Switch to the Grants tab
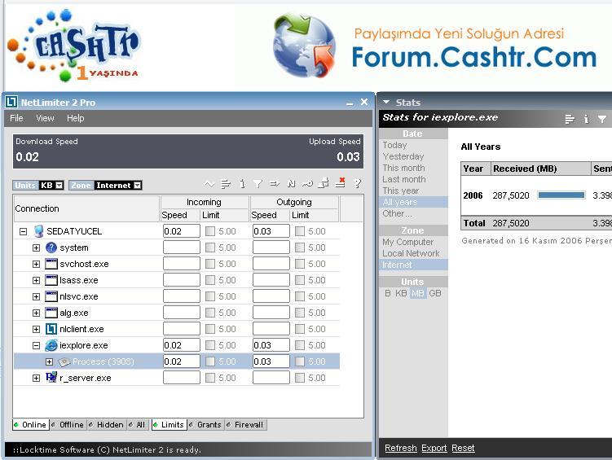Image resolution: width=612 pixels, height=460 pixels. [x=205, y=424]
